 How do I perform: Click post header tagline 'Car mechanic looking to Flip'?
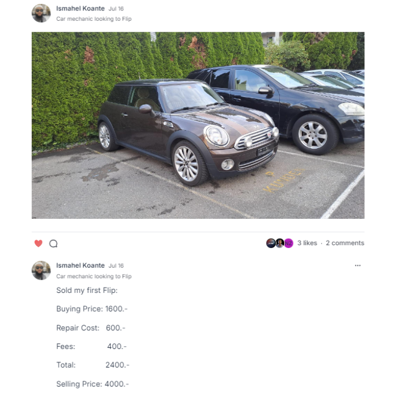tap(94, 19)
